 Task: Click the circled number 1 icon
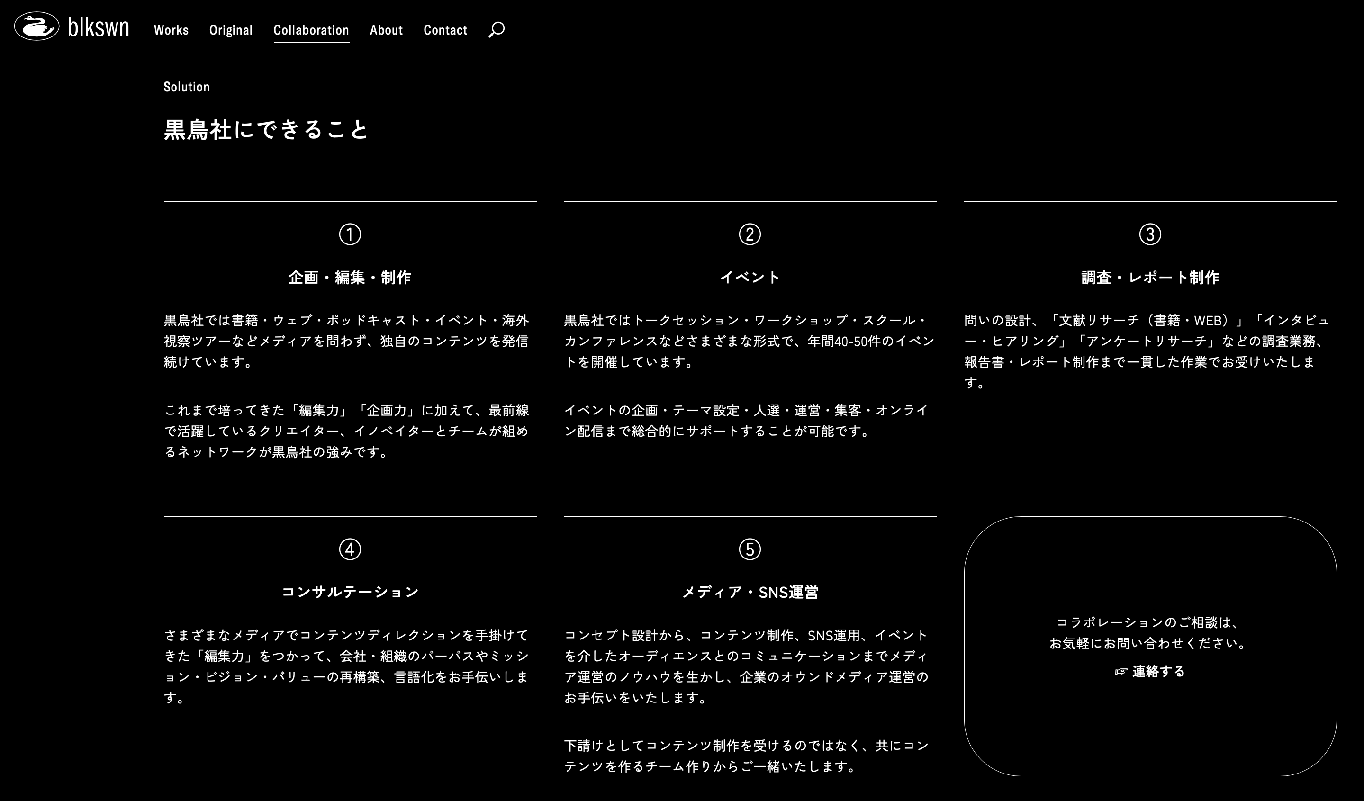(x=350, y=234)
